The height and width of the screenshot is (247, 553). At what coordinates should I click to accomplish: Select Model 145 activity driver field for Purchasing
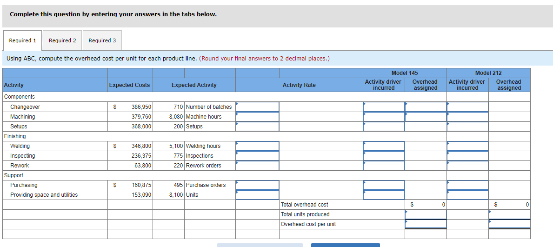(x=384, y=185)
